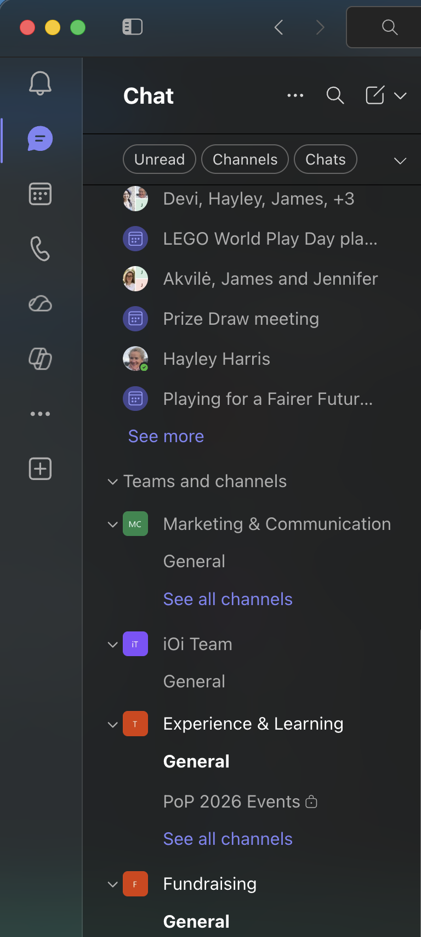The image size is (421, 937).
Task: Show more apps via sidebar ellipsis
Action: pos(40,414)
